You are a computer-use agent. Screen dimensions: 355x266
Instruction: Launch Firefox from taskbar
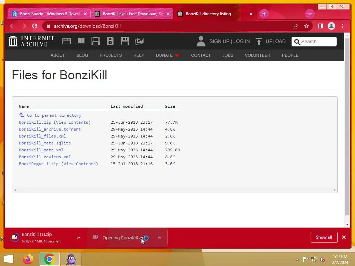(x=28, y=259)
